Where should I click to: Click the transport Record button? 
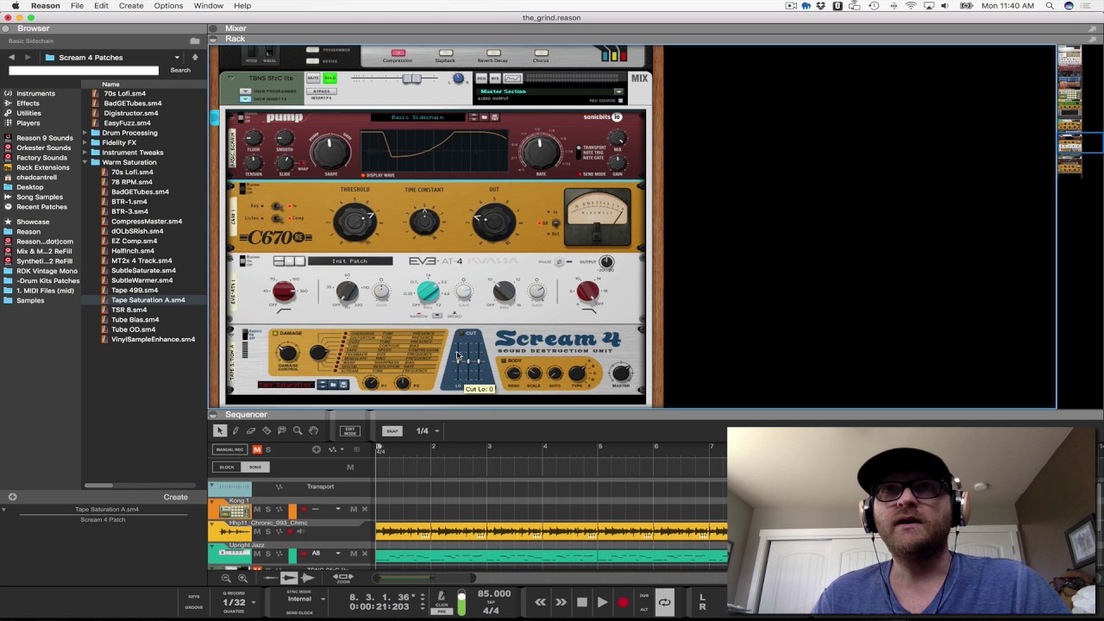point(623,603)
